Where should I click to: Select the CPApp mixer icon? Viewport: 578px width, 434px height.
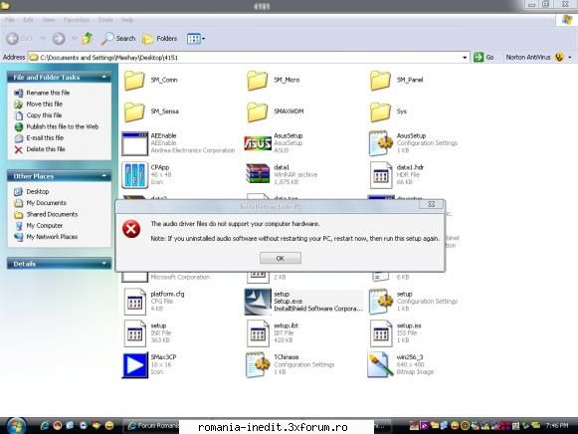135,175
